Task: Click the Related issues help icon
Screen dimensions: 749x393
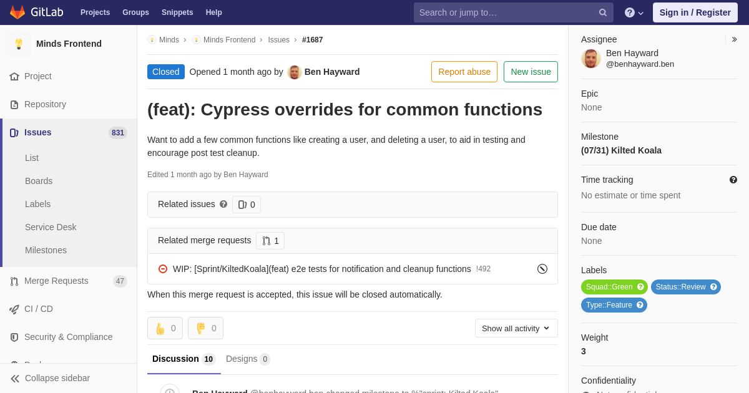Action: tap(223, 204)
